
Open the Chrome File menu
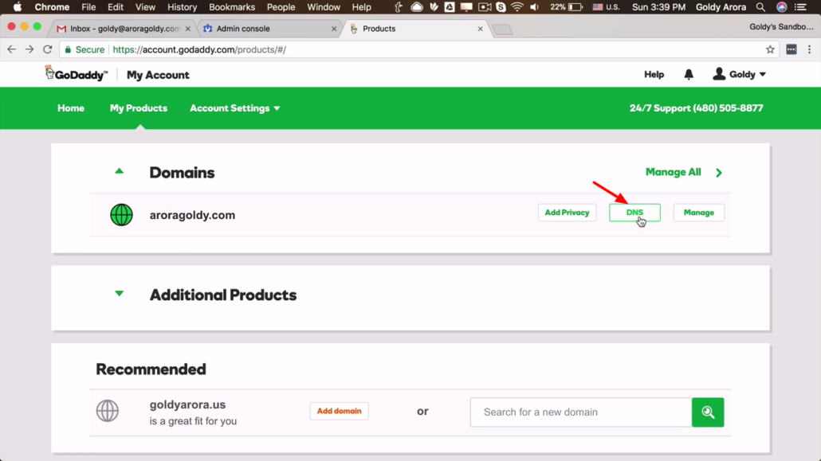(88, 7)
